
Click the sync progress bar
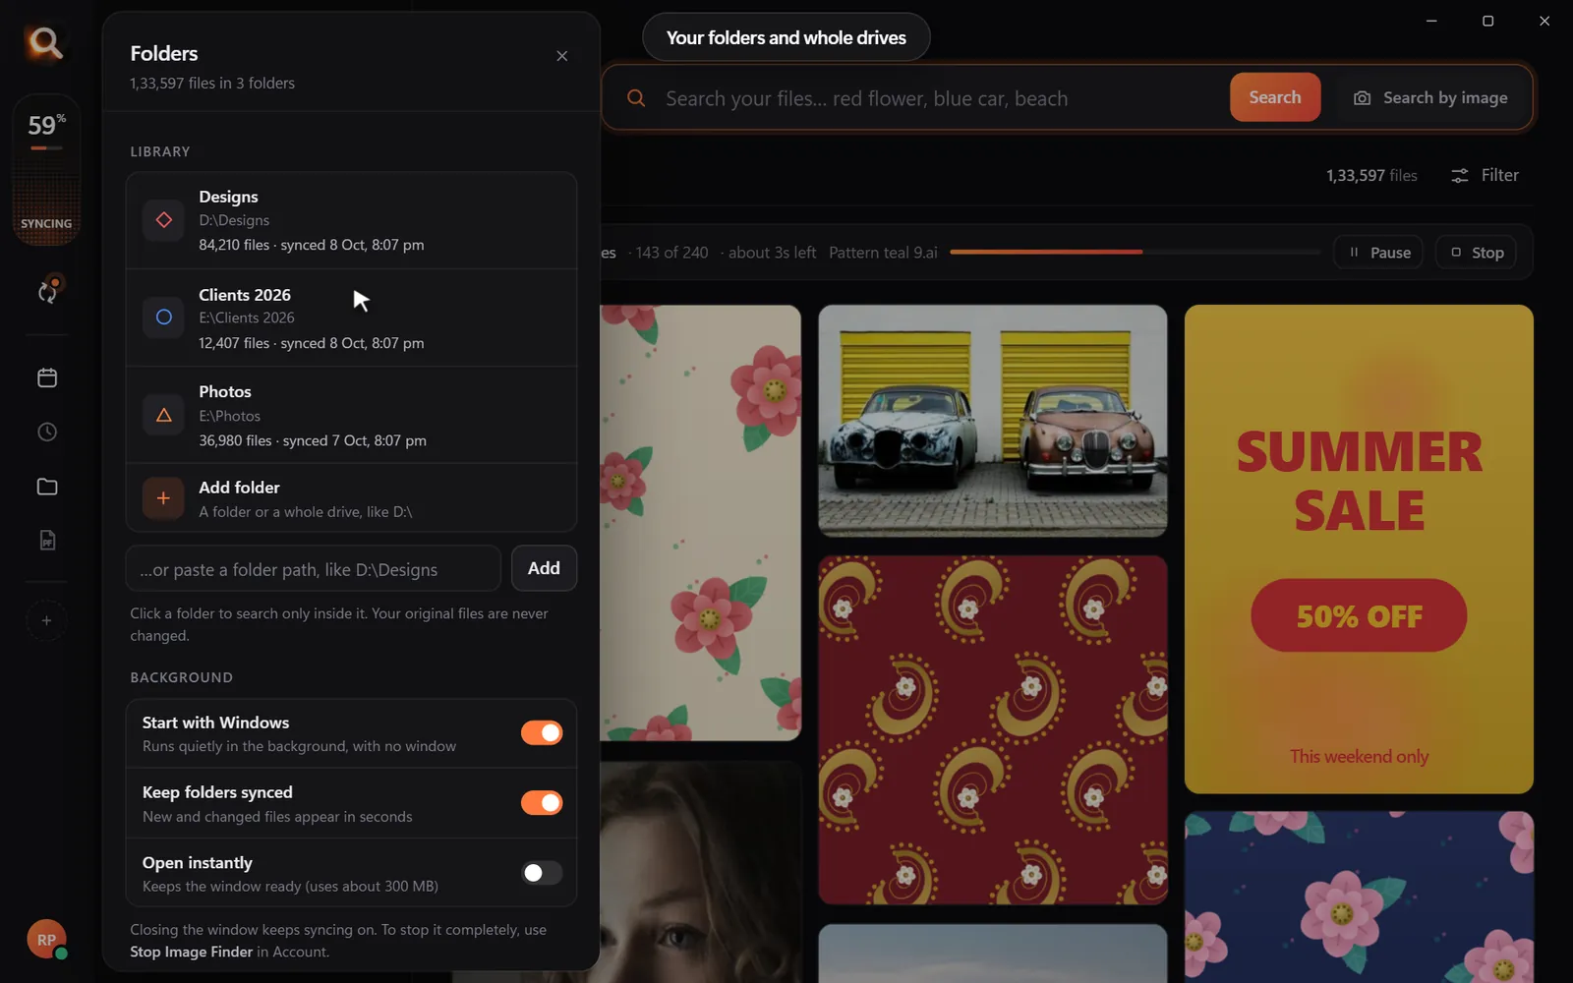click(1135, 252)
